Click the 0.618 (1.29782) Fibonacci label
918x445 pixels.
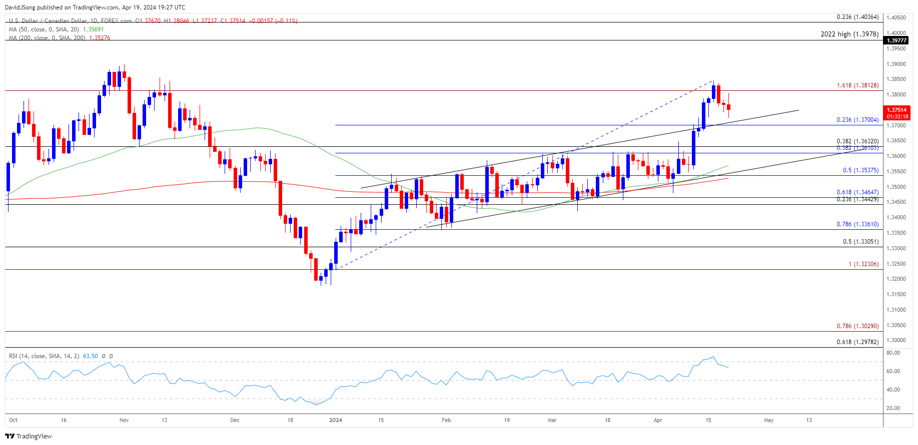click(857, 342)
